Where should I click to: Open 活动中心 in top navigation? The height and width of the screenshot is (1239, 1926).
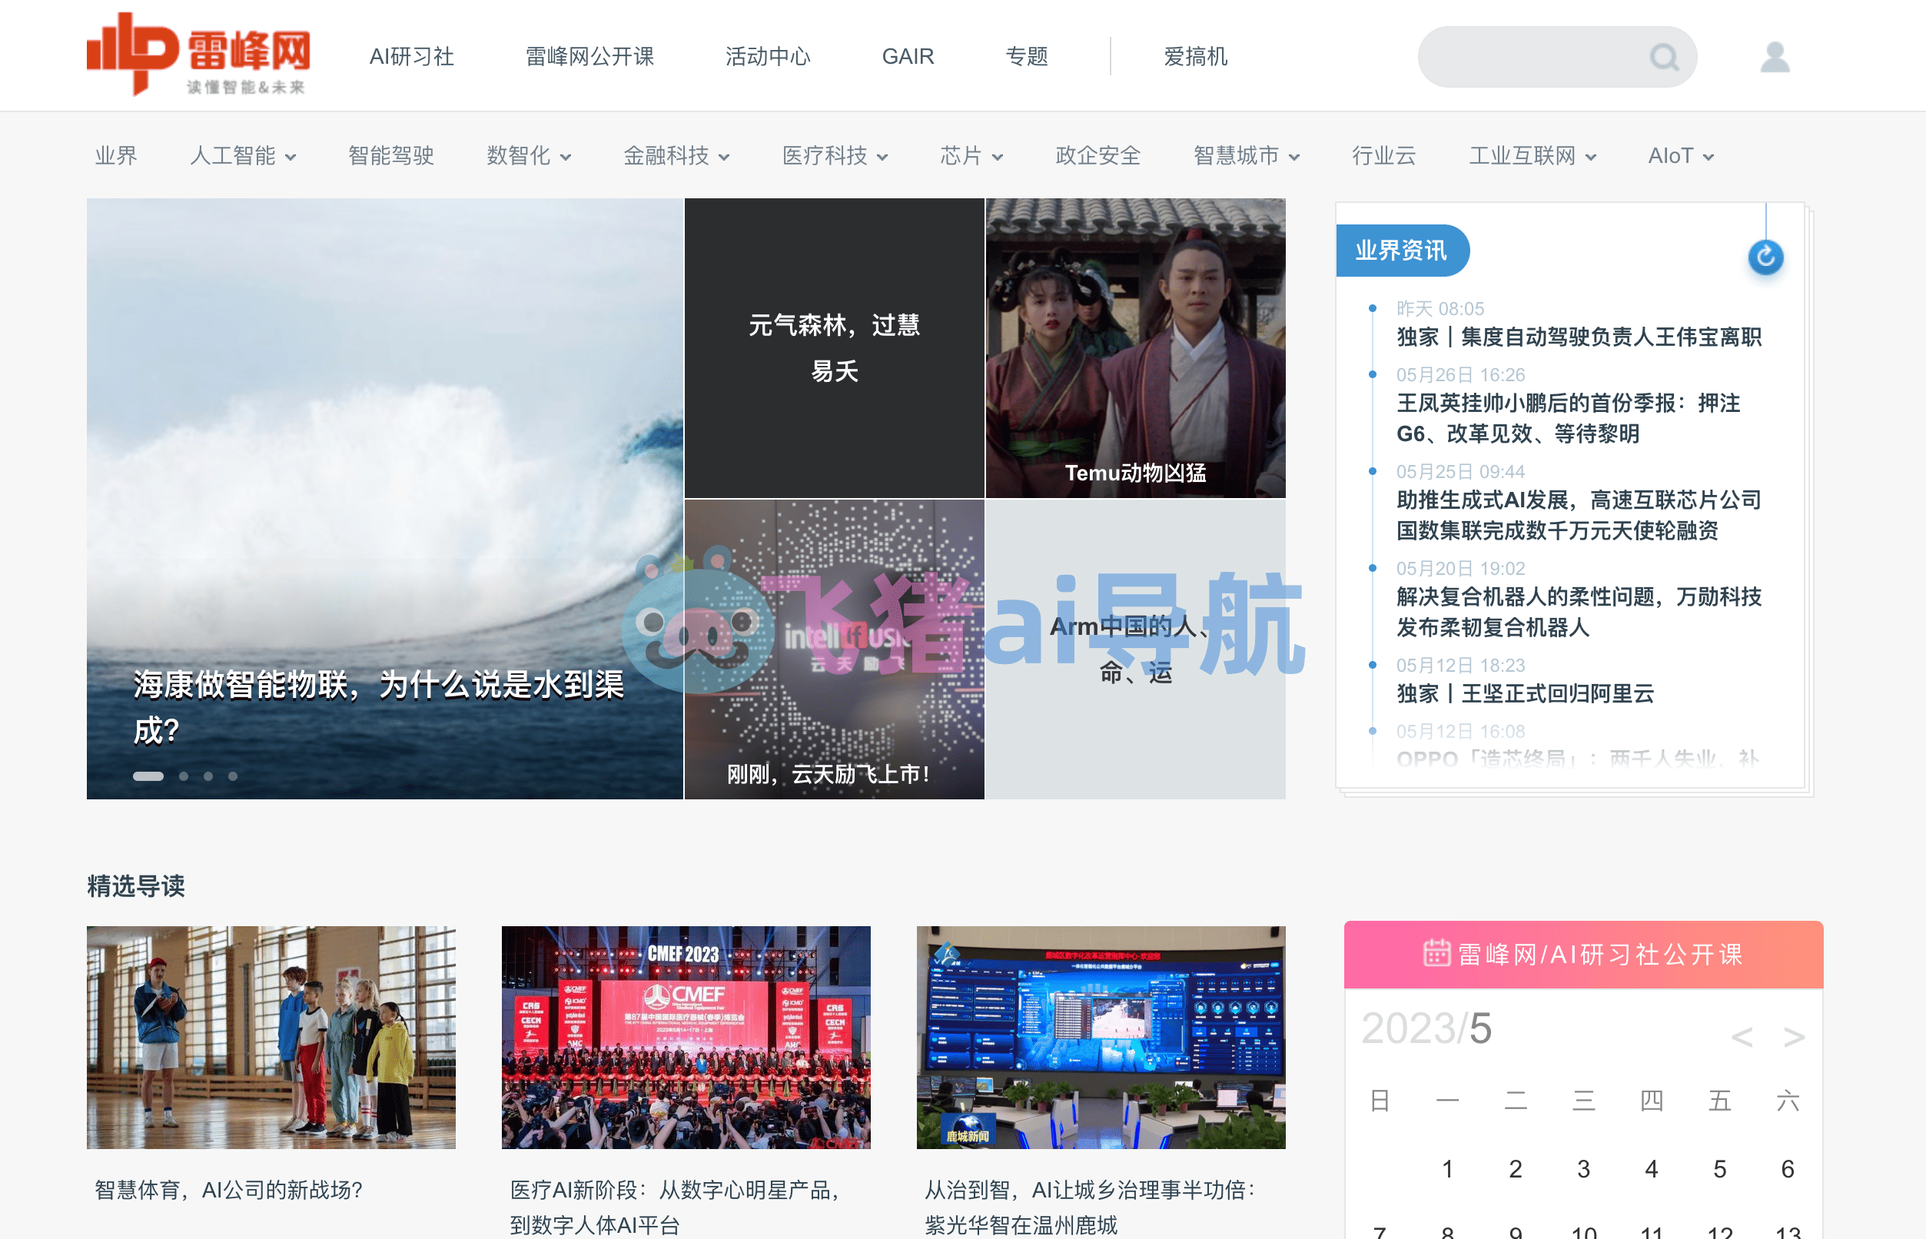point(768,56)
